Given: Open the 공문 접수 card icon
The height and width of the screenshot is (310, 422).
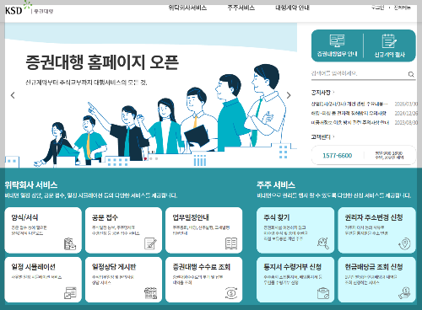Looking at the screenshot, I should pyautogui.click(x=150, y=243).
